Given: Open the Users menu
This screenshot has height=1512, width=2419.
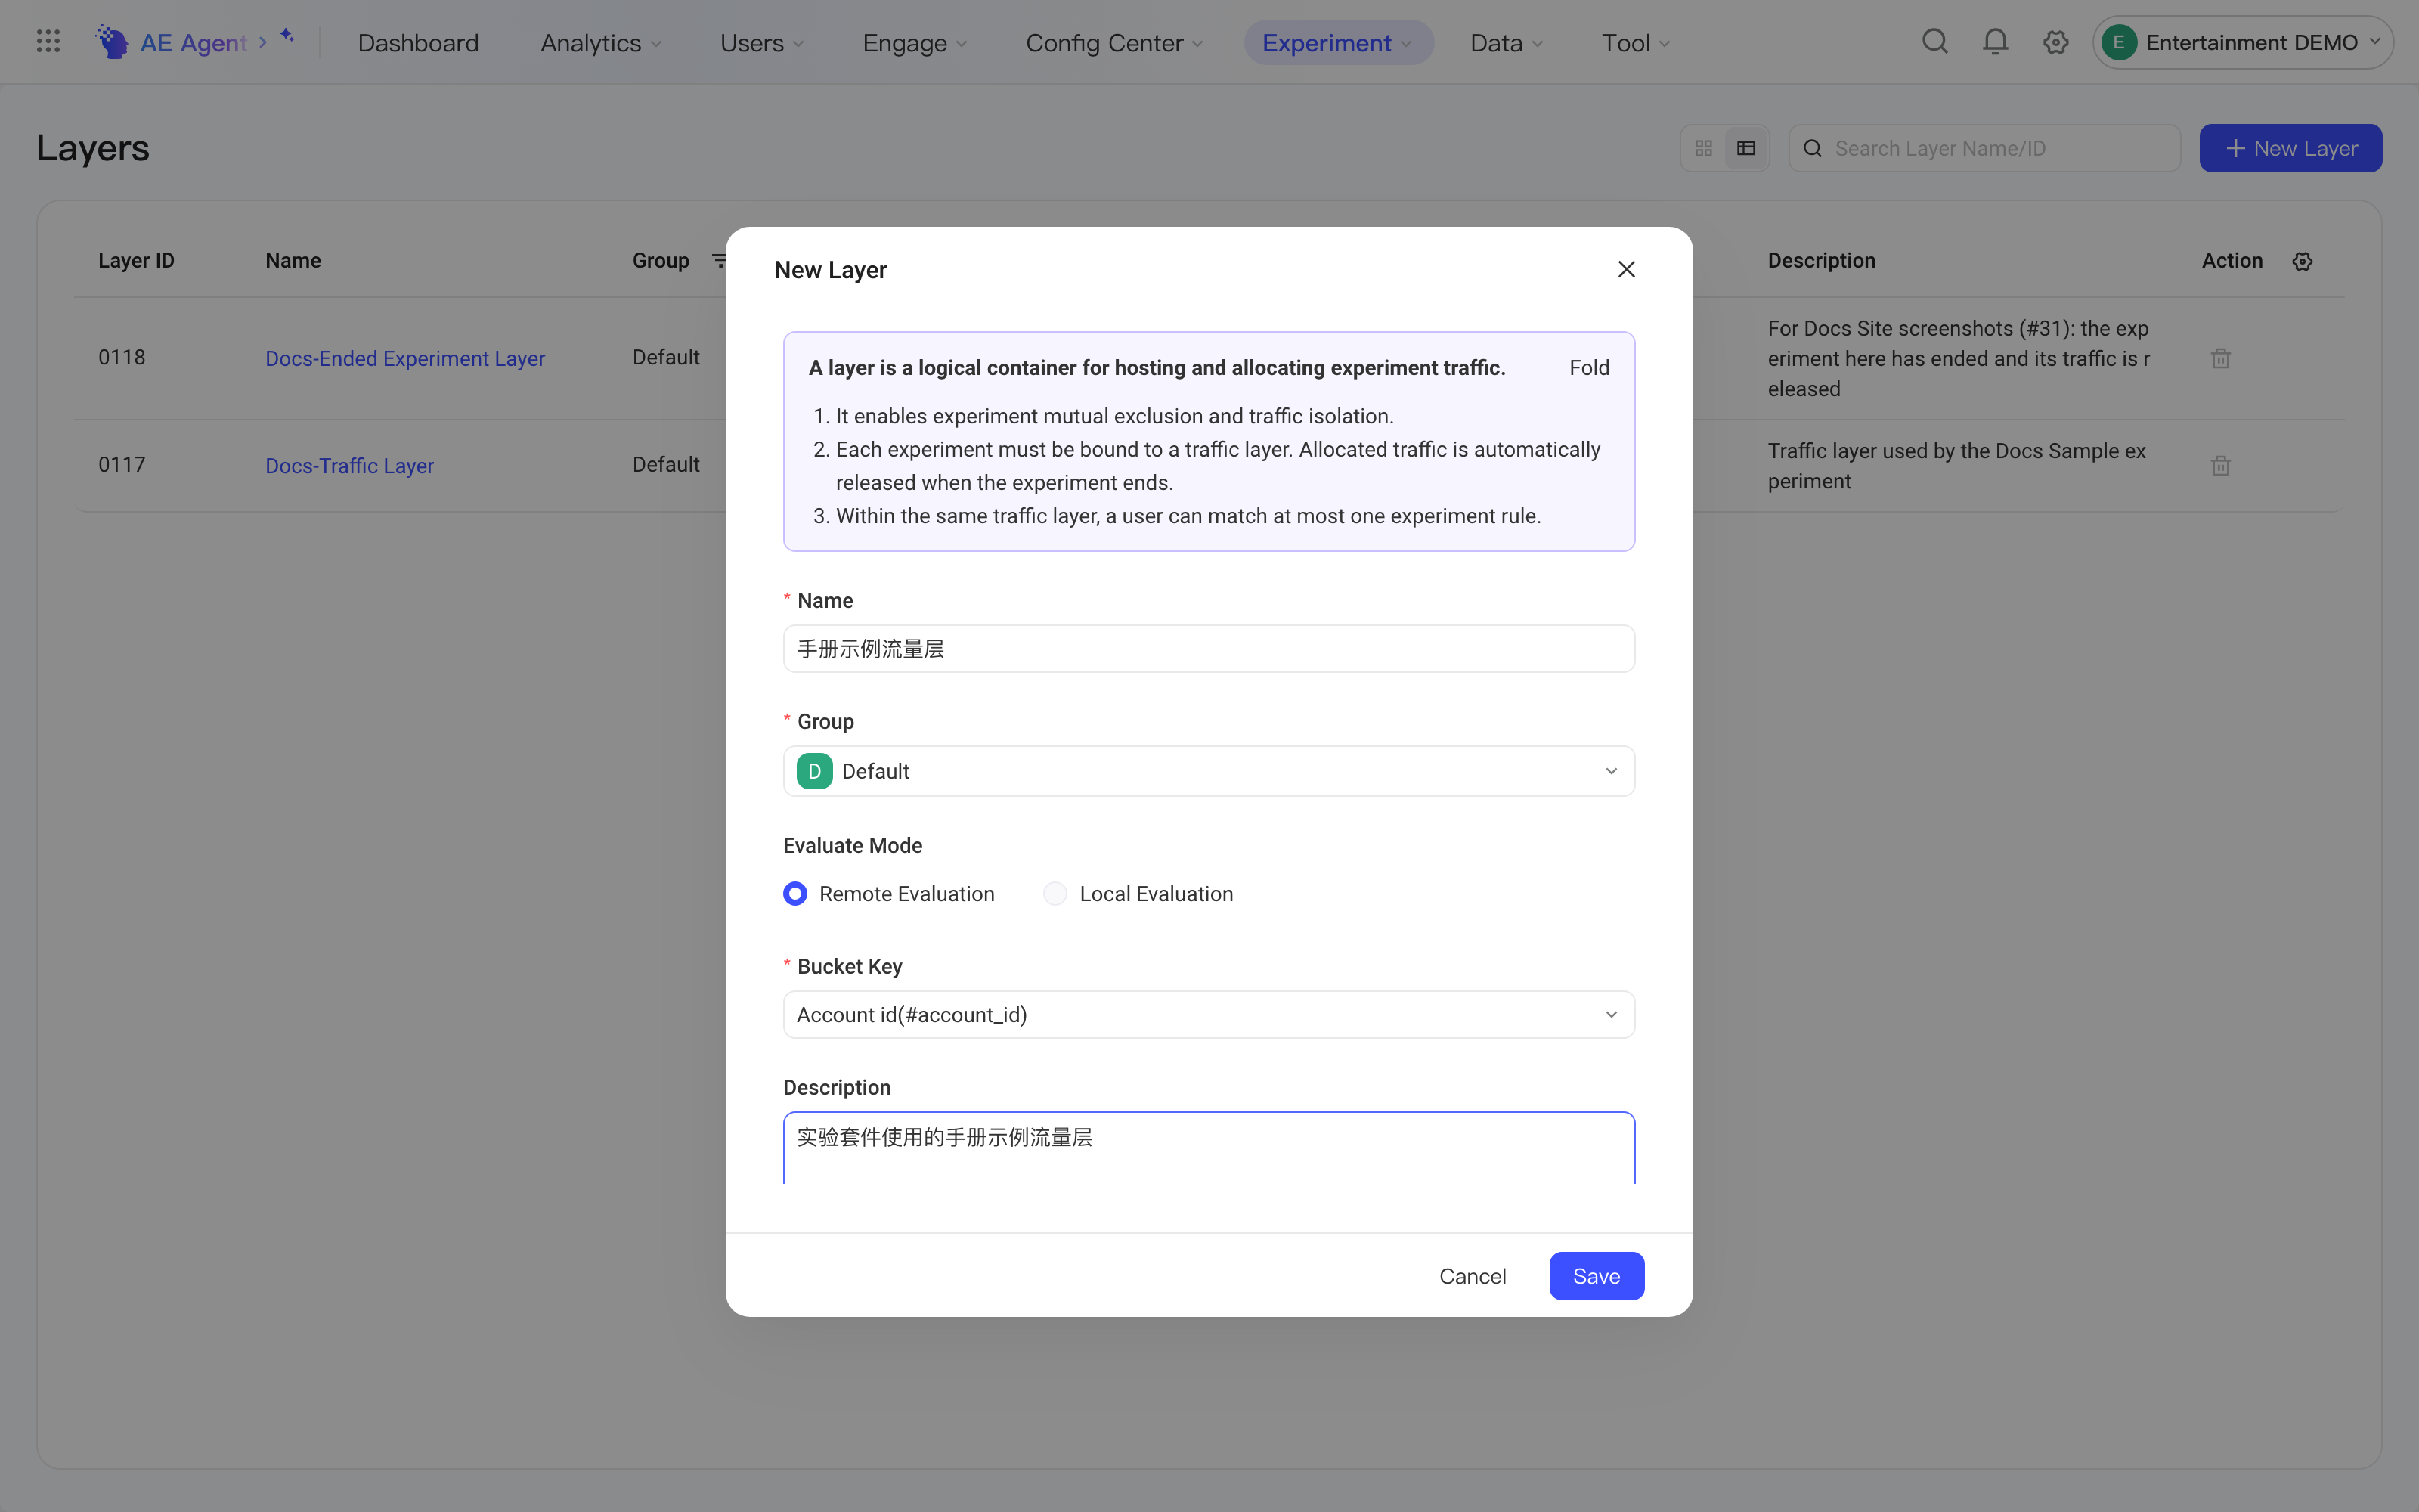Looking at the screenshot, I should [762, 43].
